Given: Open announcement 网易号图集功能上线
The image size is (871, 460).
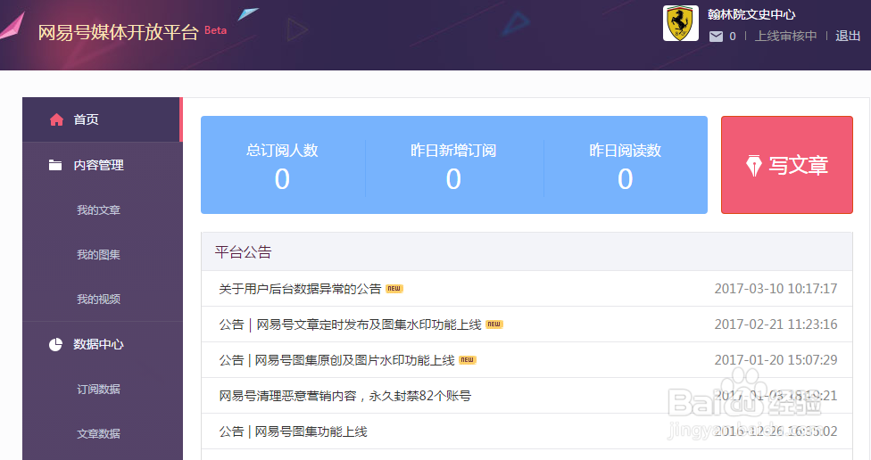Looking at the screenshot, I should tap(294, 431).
